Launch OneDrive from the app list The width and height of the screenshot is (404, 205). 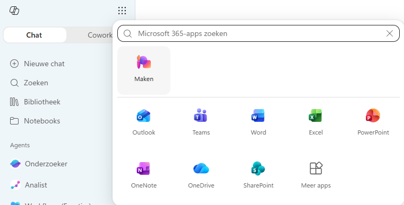201,175
